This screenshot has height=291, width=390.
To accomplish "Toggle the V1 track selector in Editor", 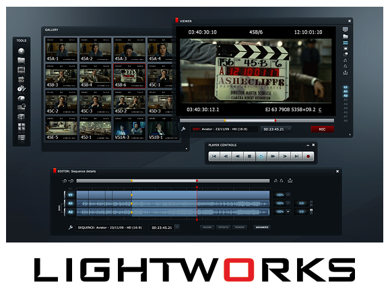I will click(70, 195).
